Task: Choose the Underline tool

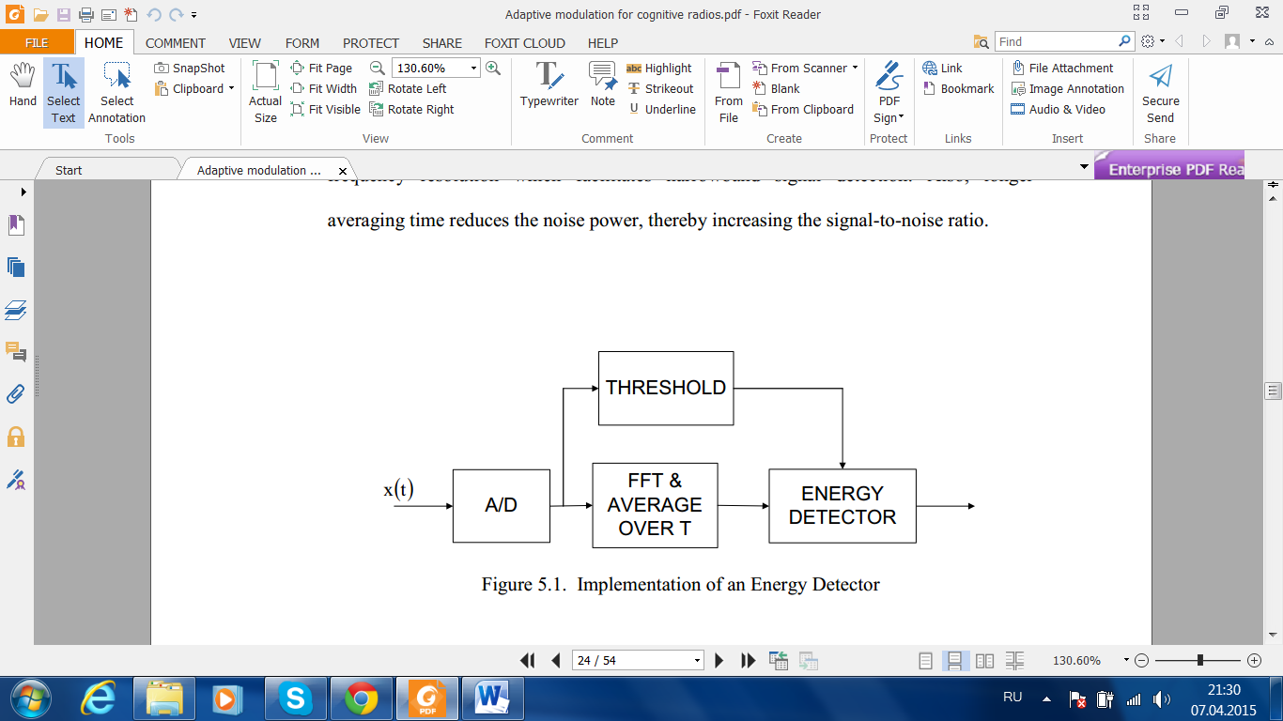Action: 661,109
